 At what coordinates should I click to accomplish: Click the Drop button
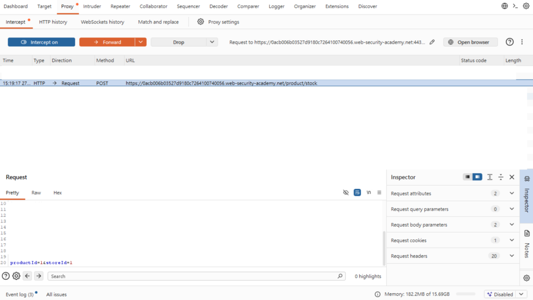click(x=179, y=42)
